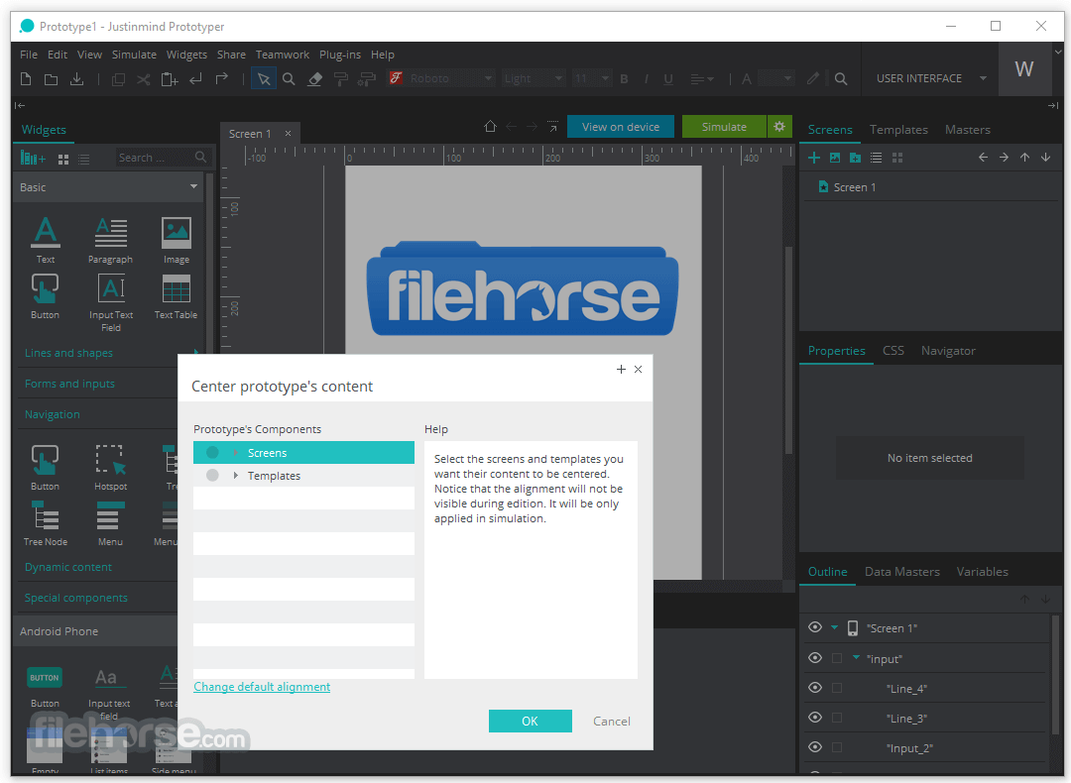Add a new screen with plus icon
The image size is (1071, 783).
tap(813, 158)
